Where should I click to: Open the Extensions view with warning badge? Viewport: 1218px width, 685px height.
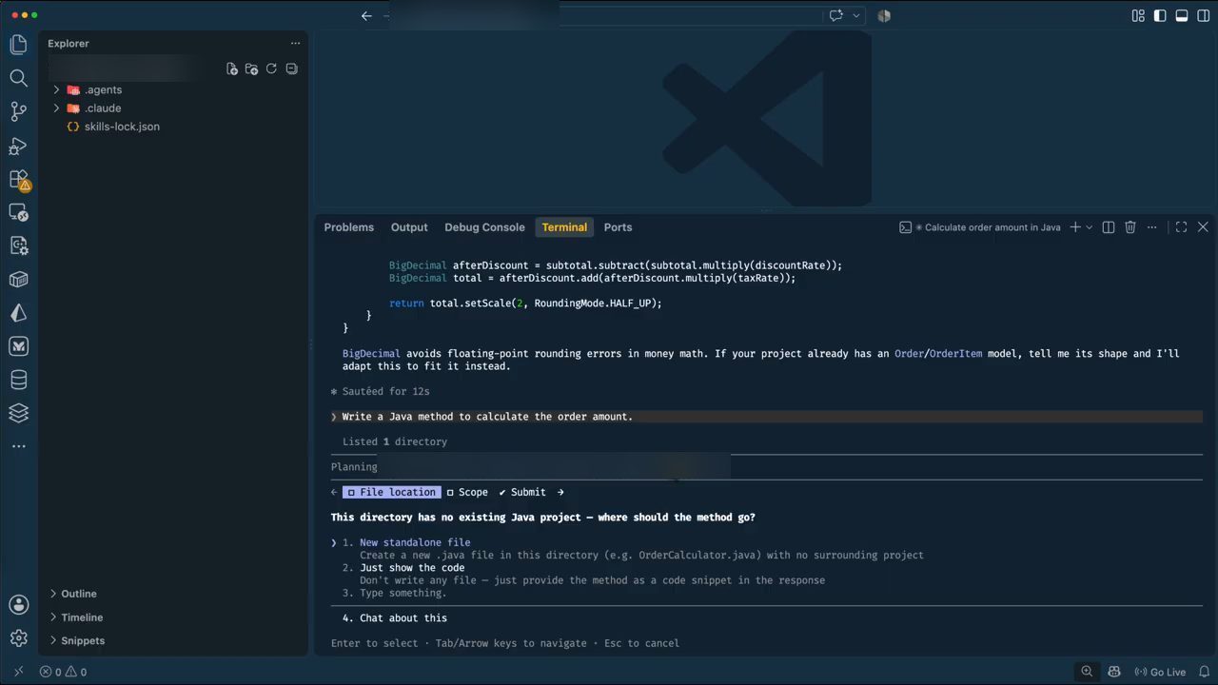click(x=19, y=180)
